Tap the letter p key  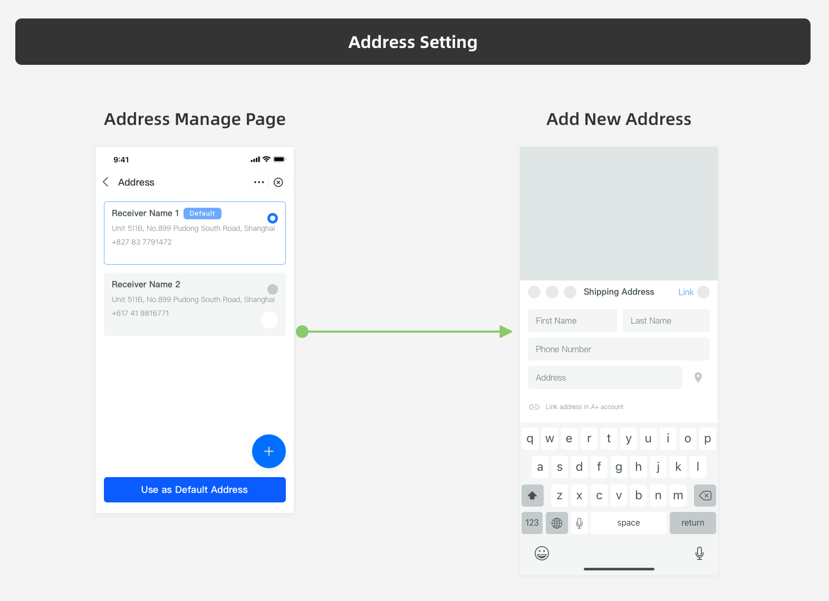click(708, 439)
